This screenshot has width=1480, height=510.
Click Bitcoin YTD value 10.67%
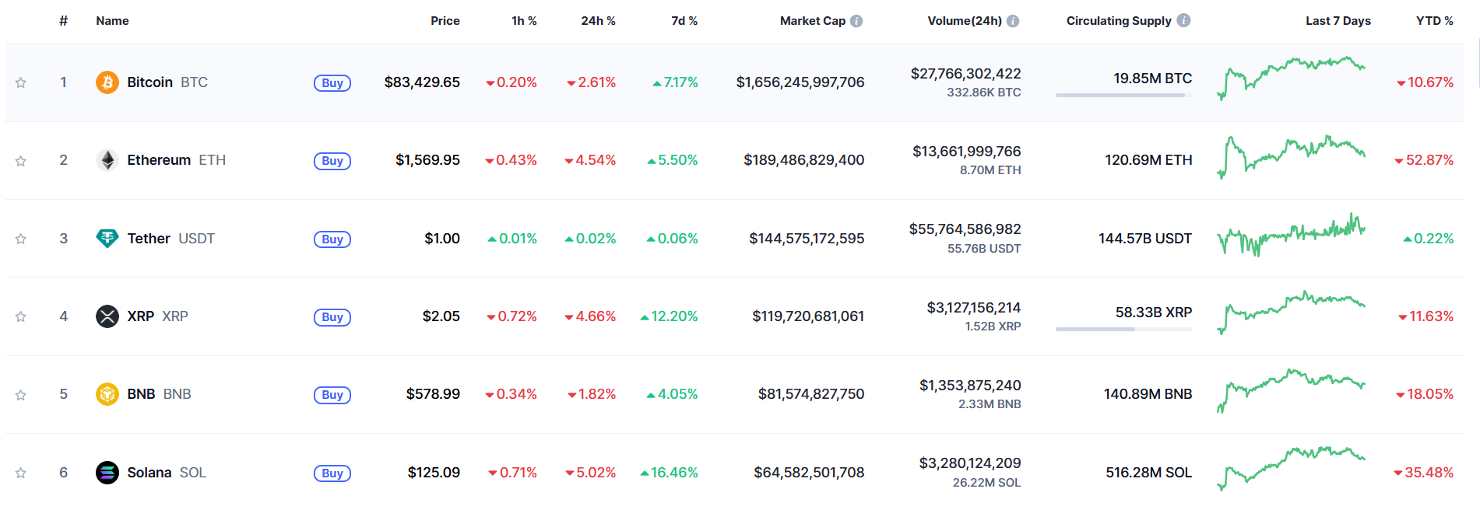click(x=1425, y=82)
